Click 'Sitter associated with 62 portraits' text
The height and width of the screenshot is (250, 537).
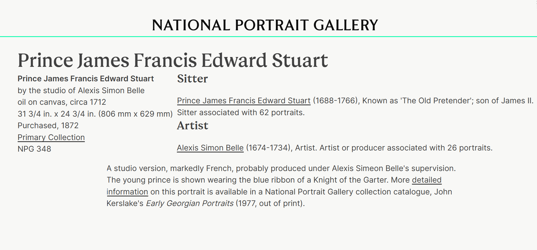coord(241,113)
